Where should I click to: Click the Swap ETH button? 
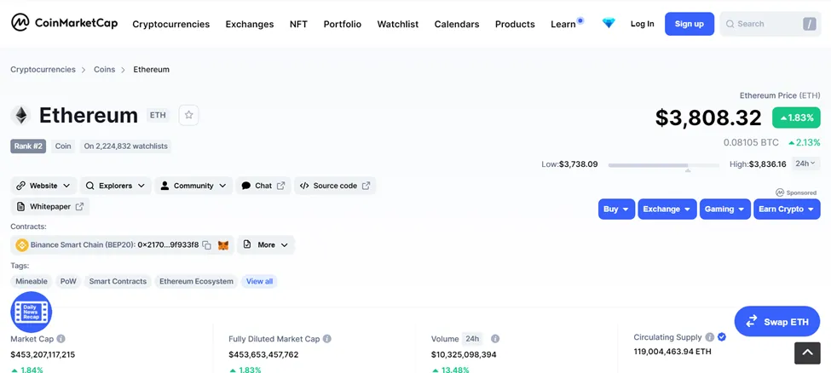(x=777, y=321)
